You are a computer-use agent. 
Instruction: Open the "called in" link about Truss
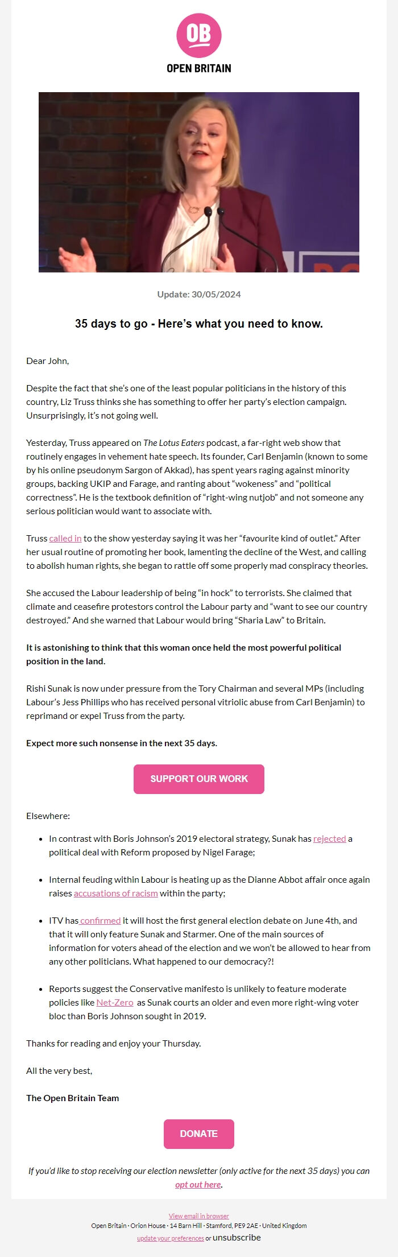pyautogui.click(x=64, y=538)
